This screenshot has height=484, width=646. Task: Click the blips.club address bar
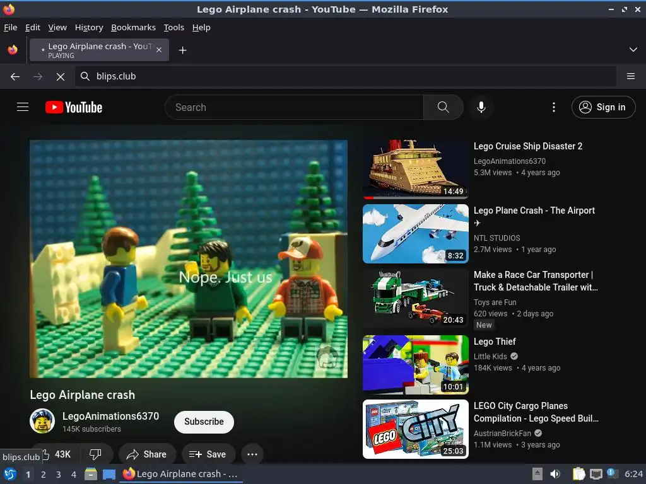point(345,76)
